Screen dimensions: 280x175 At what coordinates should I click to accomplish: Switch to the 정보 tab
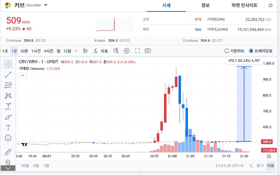[205, 5]
